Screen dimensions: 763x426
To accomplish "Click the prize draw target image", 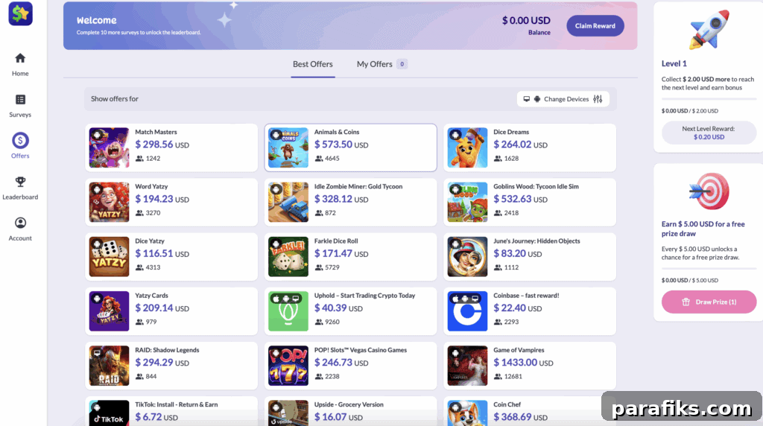I will click(709, 192).
